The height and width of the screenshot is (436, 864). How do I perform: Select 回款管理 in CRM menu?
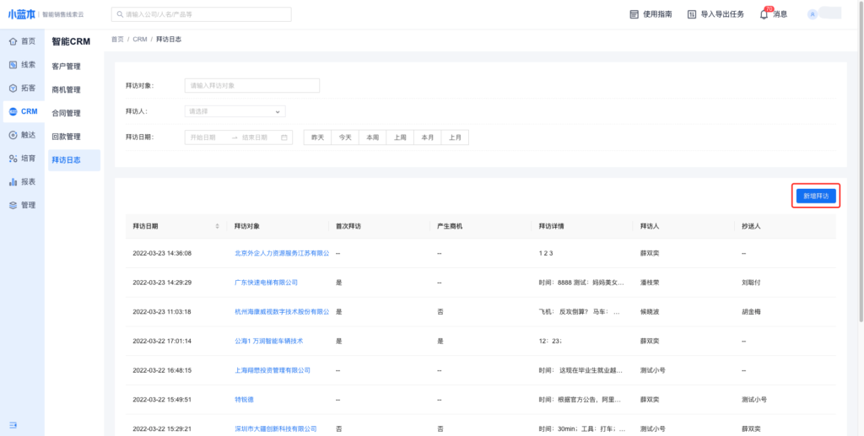click(x=66, y=137)
